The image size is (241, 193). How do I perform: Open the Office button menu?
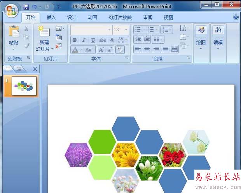point(11,11)
